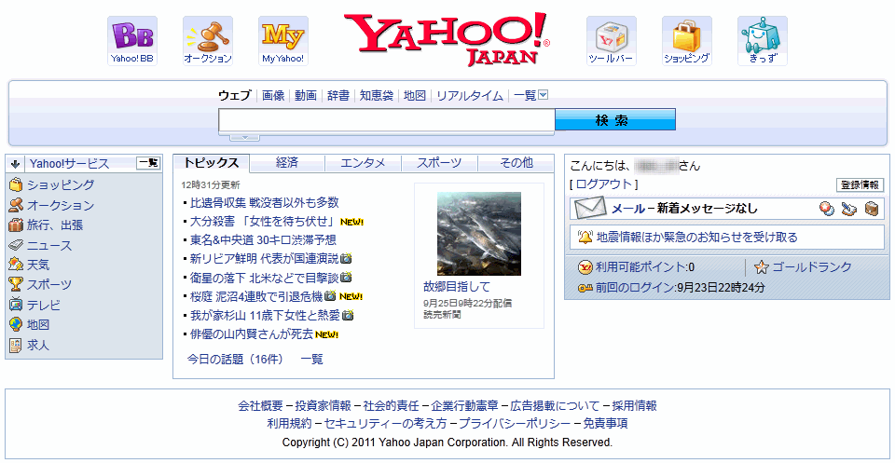Viewport: 895px width, 463px height.
Task: Open the プライバシーポリシー footer link
Action: pyautogui.click(x=515, y=424)
